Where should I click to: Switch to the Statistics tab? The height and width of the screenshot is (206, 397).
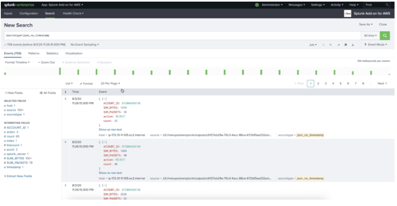52,53
